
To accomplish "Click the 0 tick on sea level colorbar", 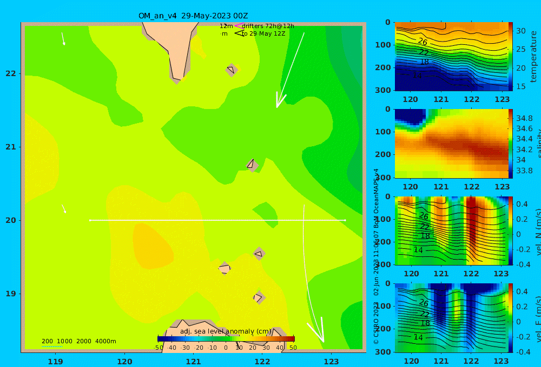I will (x=226, y=348).
